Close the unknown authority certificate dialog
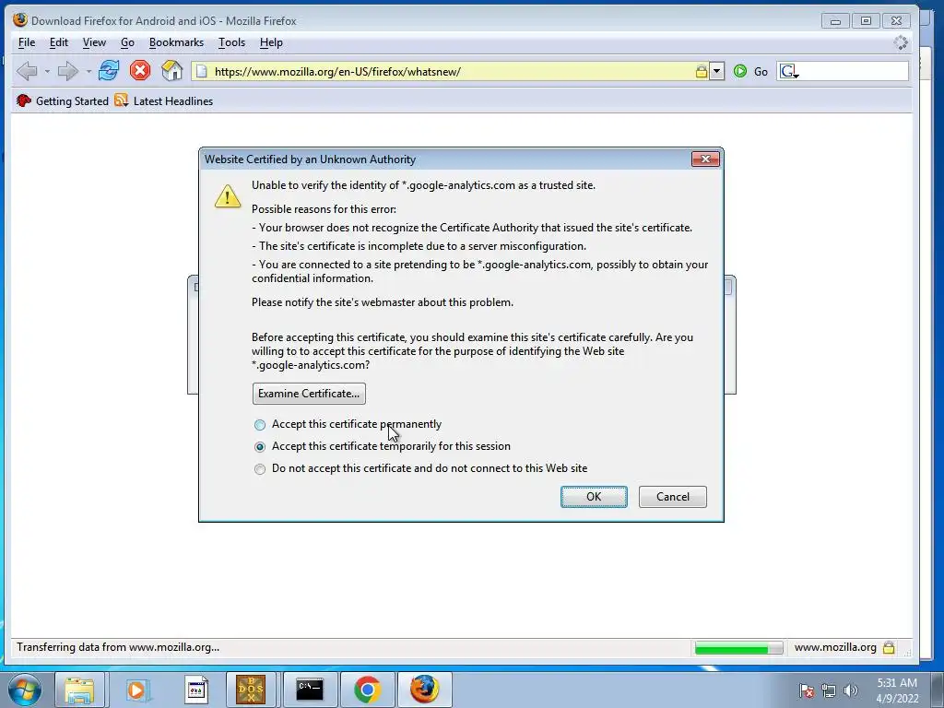The width and height of the screenshot is (944, 708). tap(705, 159)
